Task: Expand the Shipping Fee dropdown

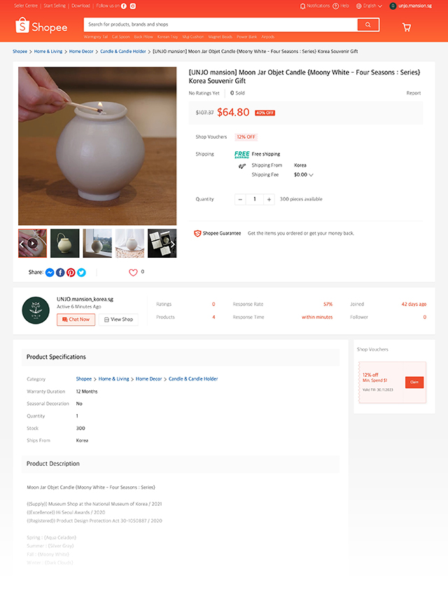Action: click(x=311, y=175)
